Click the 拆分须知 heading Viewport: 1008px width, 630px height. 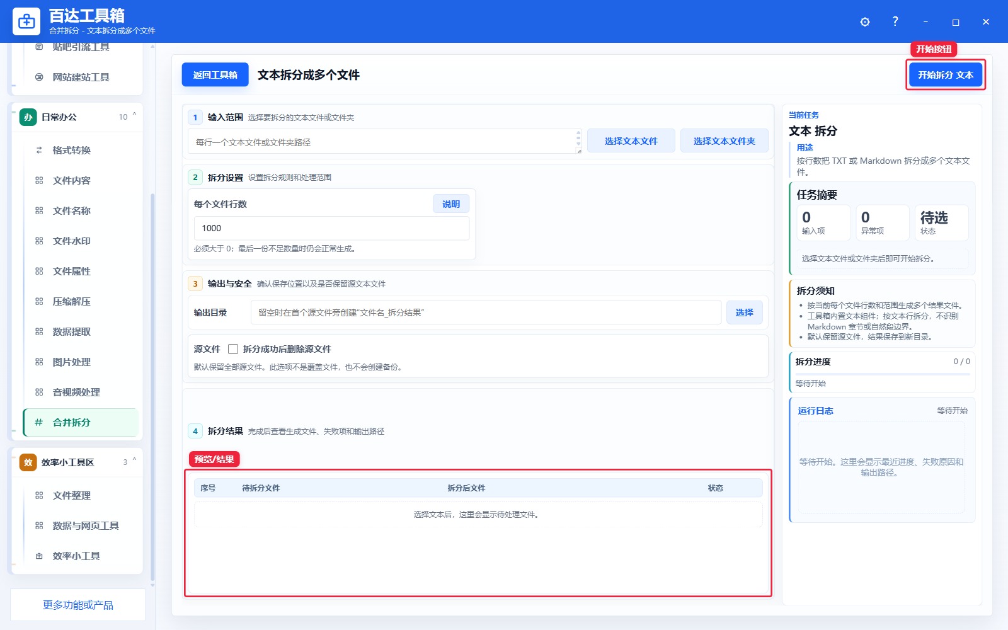tap(815, 291)
